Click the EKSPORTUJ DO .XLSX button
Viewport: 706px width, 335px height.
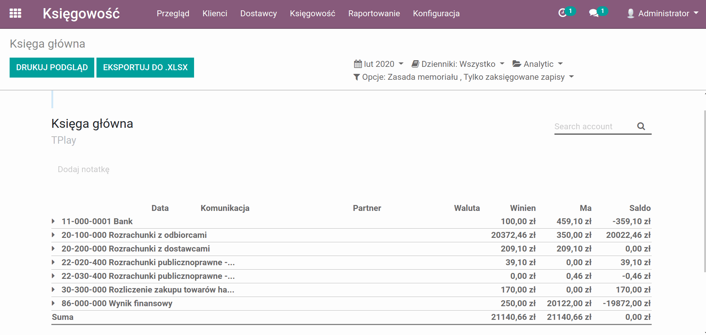(x=145, y=68)
